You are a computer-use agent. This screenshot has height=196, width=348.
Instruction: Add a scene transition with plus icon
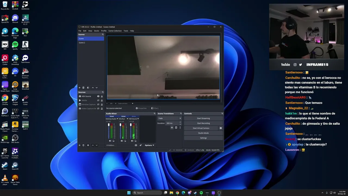point(172,128)
